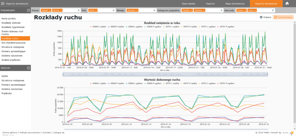
Task: Clear all selections in Stacja field
Action: point(79,10)
